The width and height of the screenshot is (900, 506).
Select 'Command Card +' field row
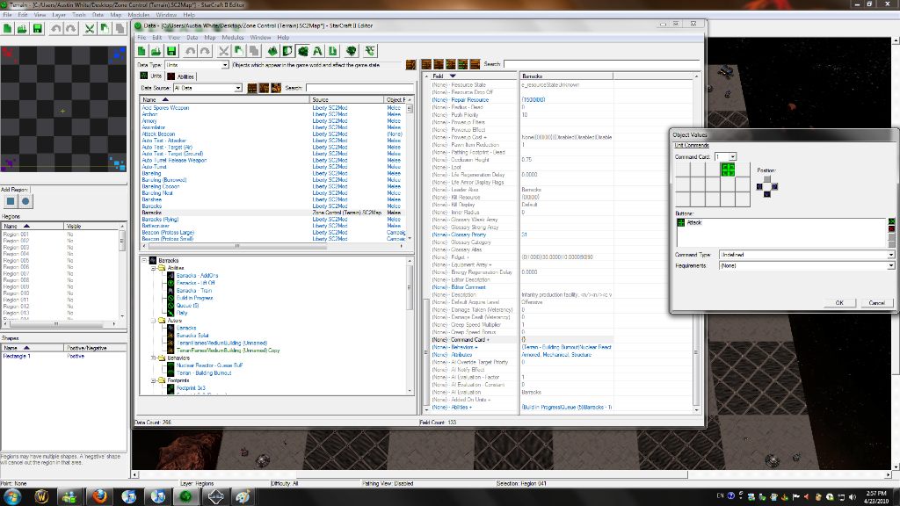(474, 340)
